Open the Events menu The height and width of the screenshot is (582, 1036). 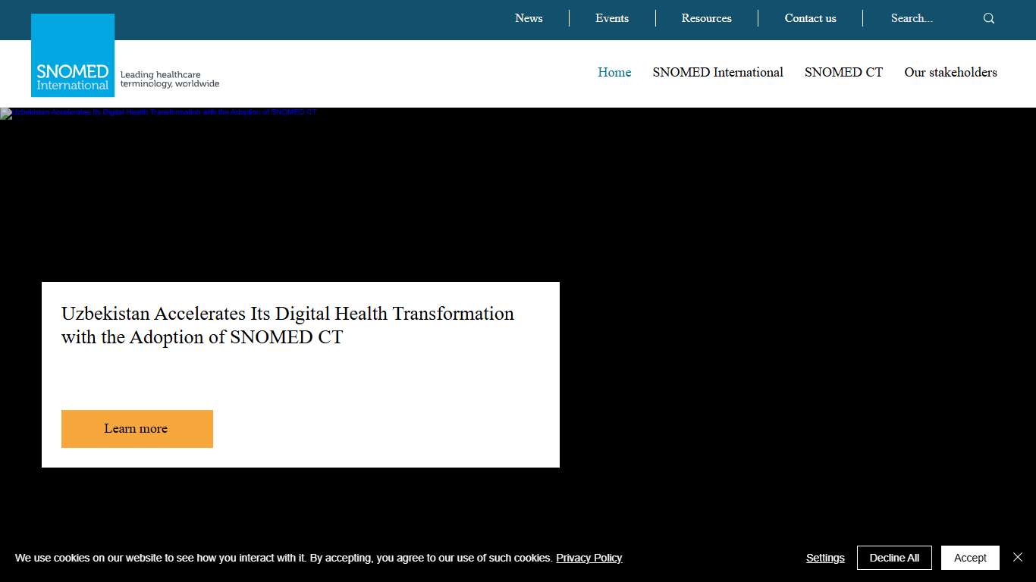611,18
